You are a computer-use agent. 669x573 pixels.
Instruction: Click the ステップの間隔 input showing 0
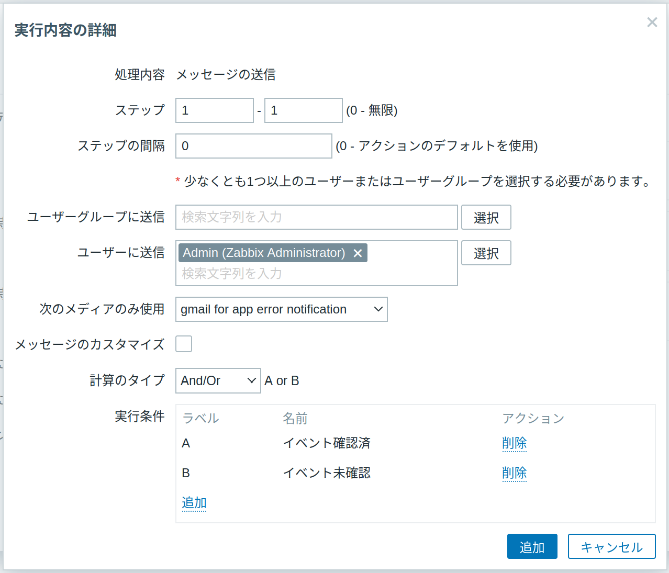pos(253,146)
